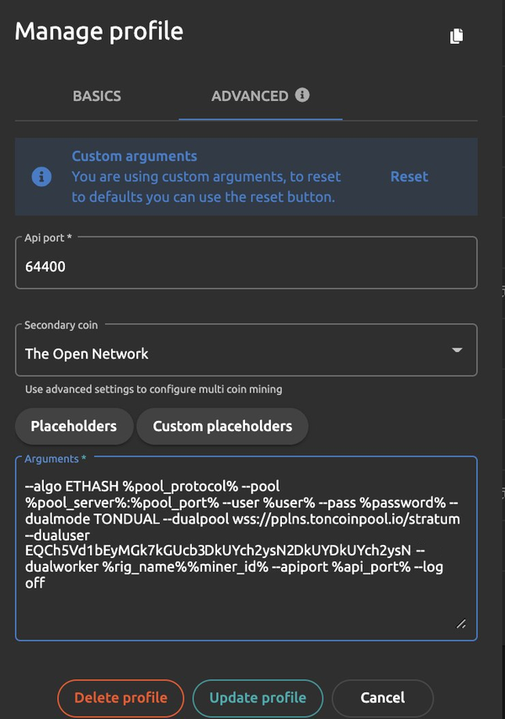
Task: Click the Custom arguments heading text
Action: [x=134, y=156]
